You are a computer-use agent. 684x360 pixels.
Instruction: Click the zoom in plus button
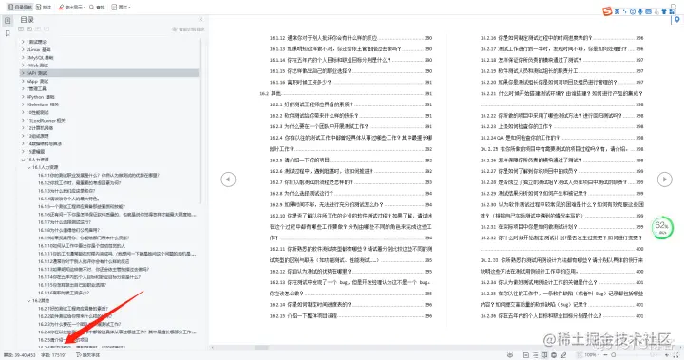pyautogui.click(x=667, y=355)
